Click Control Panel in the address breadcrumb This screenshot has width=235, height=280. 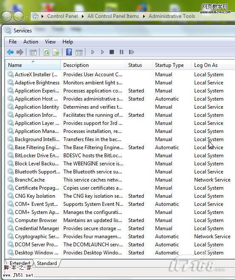[62, 16]
